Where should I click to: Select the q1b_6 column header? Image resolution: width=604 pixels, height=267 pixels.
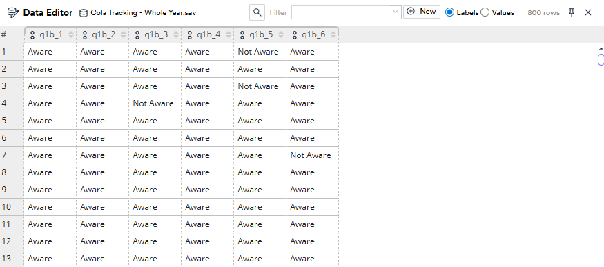[x=313, y=35]
